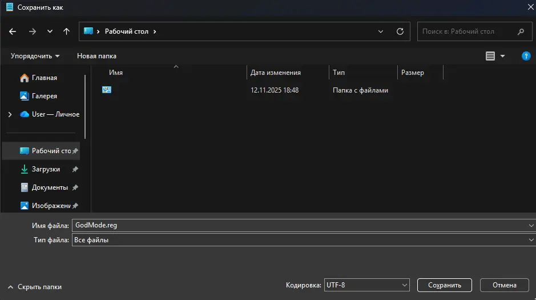Screen dimensions: 536x300
Task: Click the help question mark icon
Action: tap(526, 56)
